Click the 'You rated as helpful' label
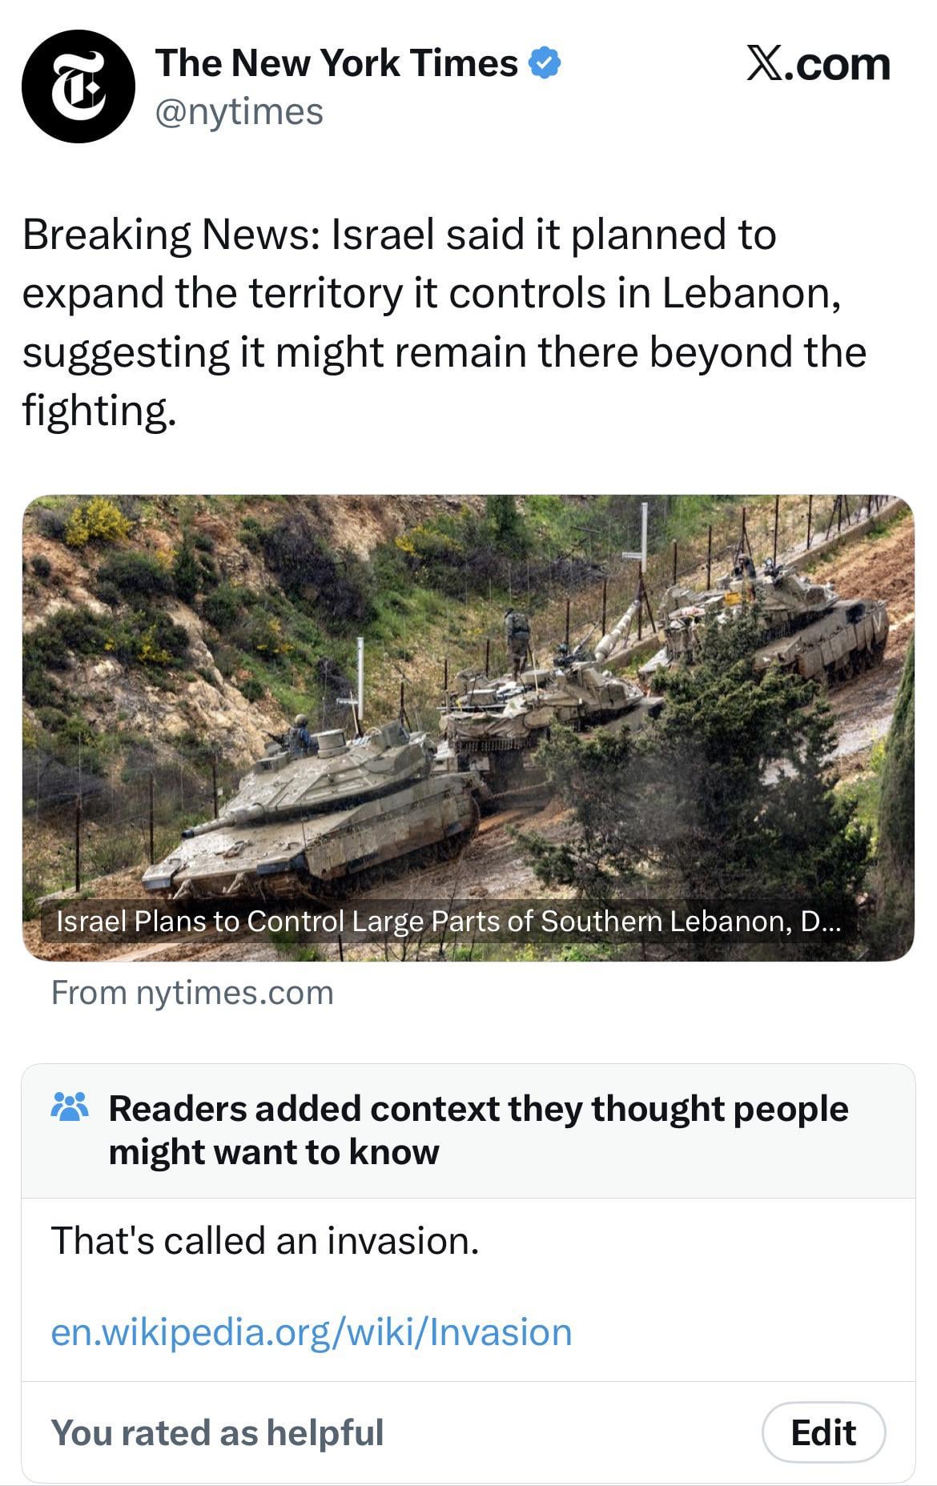 217,1432
